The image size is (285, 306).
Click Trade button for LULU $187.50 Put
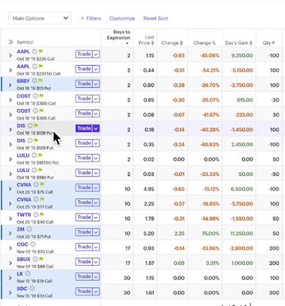point(84,158)
